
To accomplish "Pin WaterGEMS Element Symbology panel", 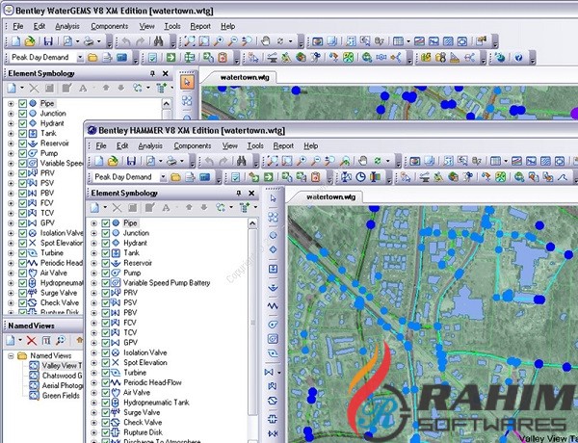I will 152,74.
